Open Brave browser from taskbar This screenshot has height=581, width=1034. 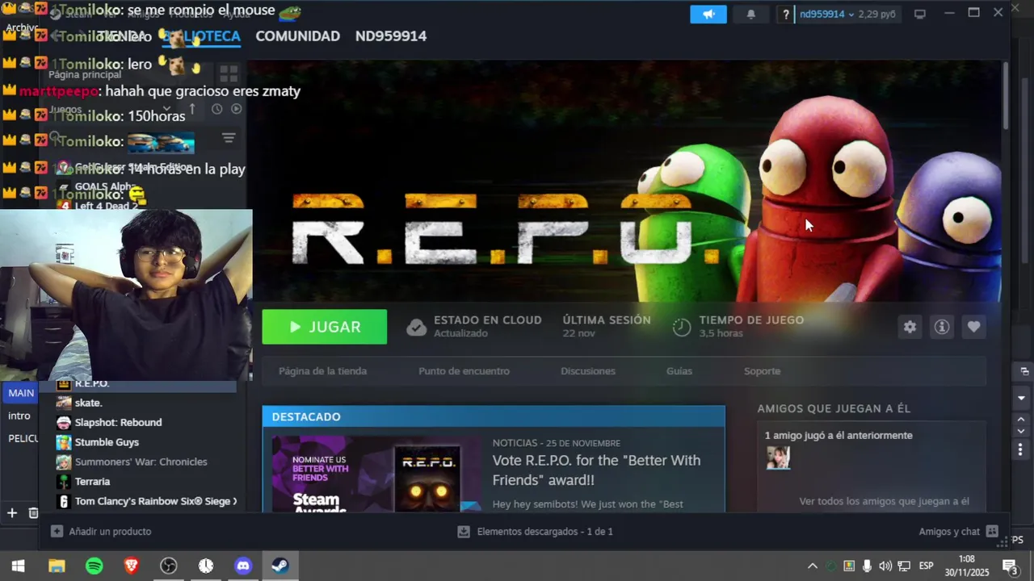pos(131,566)
